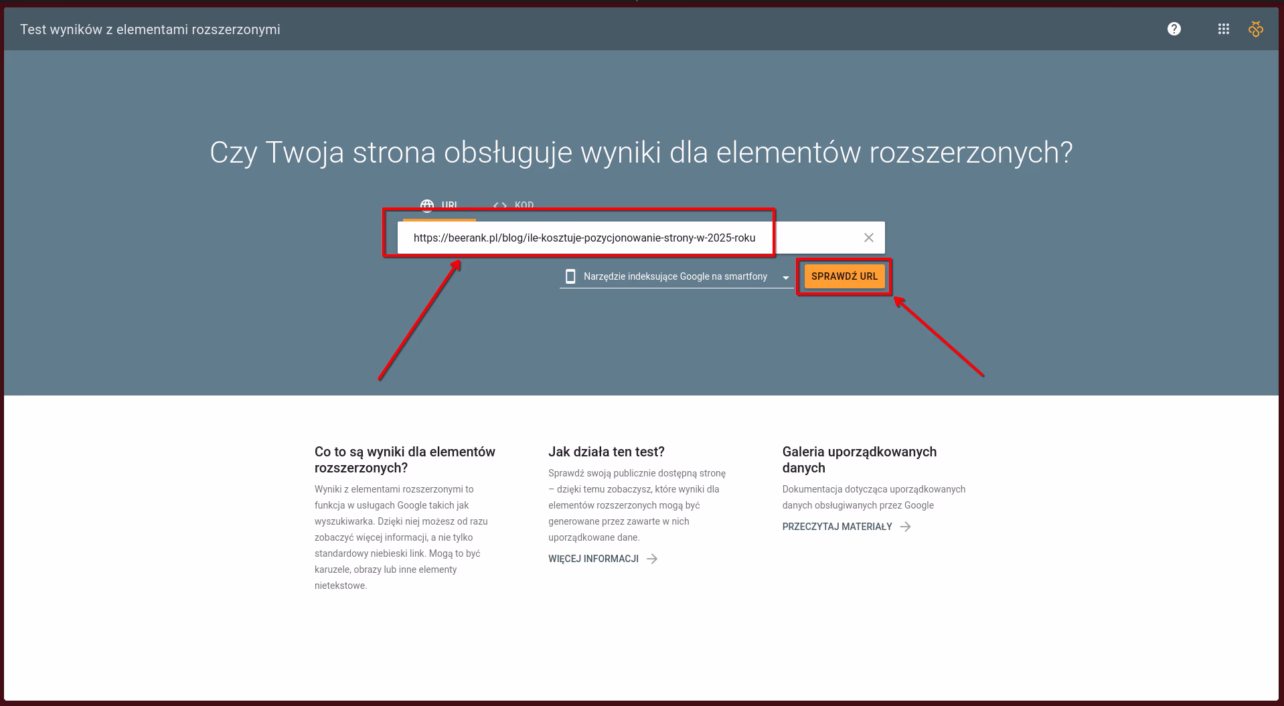The height and width of the screenshot is (706, 1284).
Task: Switch to the URL tab
Action: (x=440, y=205)
